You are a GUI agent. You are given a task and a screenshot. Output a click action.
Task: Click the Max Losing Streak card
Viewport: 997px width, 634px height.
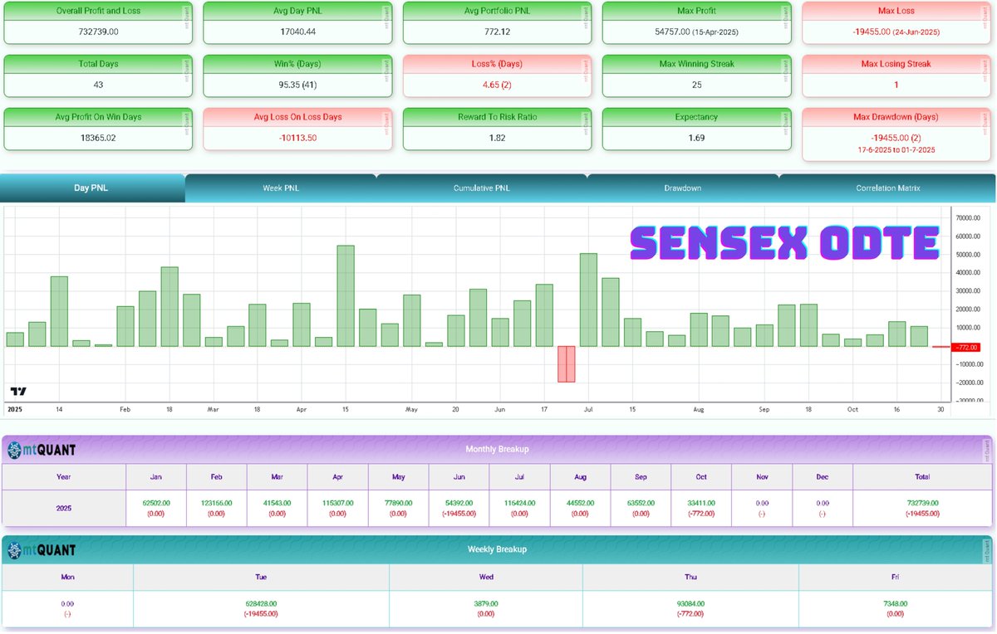click(896, 76)
